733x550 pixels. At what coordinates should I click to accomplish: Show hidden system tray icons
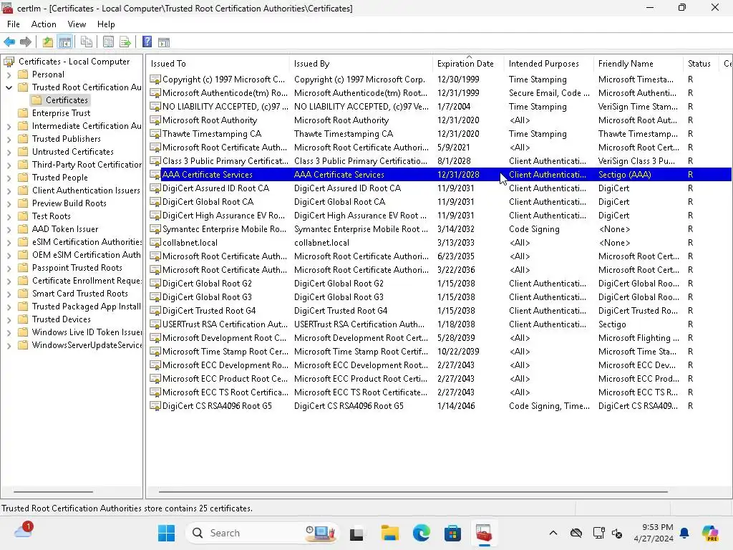(553, 533)
